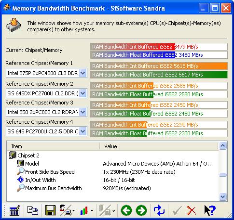Click the '1x 230MHz (230MHz data rate)' value
Viewport: 234px width, 220px height.
[139, 172]
